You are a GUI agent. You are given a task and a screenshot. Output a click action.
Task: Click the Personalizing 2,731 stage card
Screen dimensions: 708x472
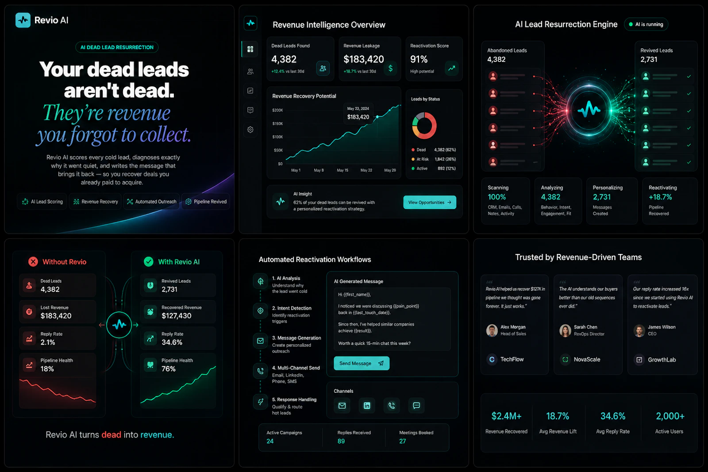(x=612, y=201)
